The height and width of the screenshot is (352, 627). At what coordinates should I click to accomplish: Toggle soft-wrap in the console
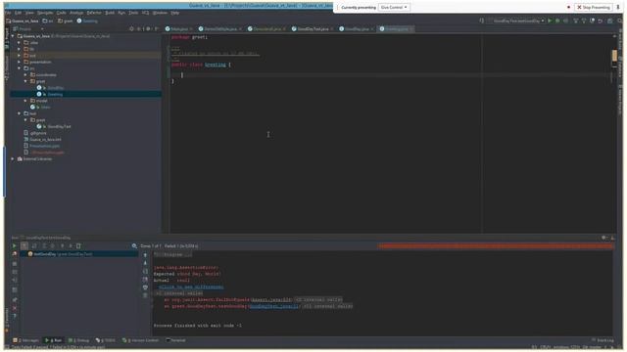point(145,272)
